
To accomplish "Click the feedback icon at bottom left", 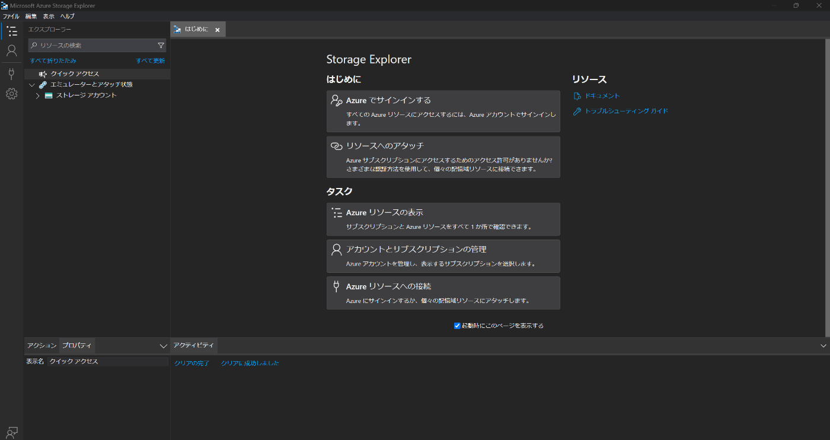I will (11, 432).
